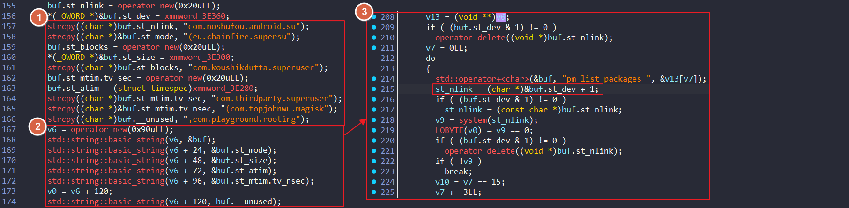Click buf.st_blocks assignment on line 159

coord(136,47)
